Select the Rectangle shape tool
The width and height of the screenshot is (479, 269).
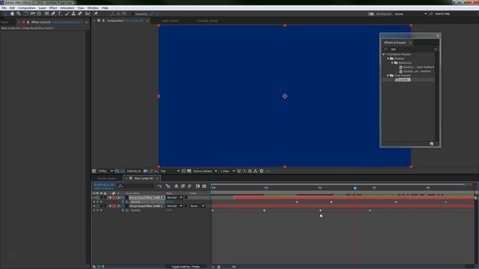(x=46, y=13)
